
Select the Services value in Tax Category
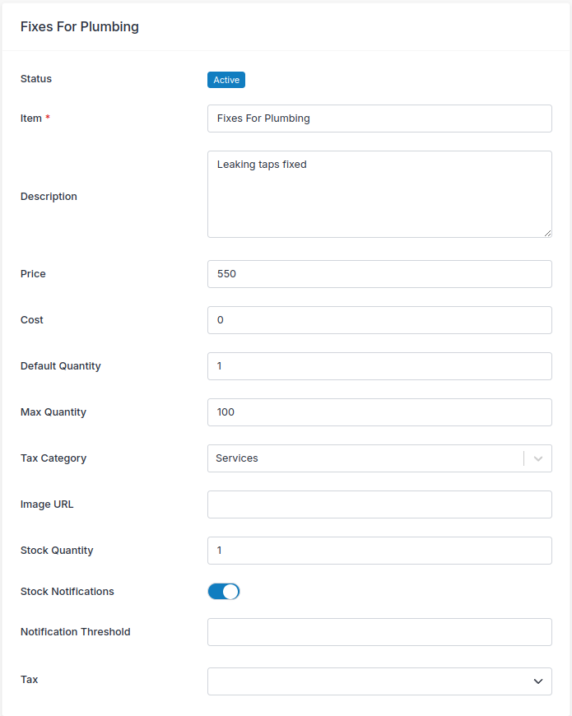click(237, 458)
